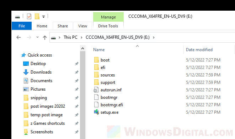Switch to the Home ribbon tab

click(42, 26)
